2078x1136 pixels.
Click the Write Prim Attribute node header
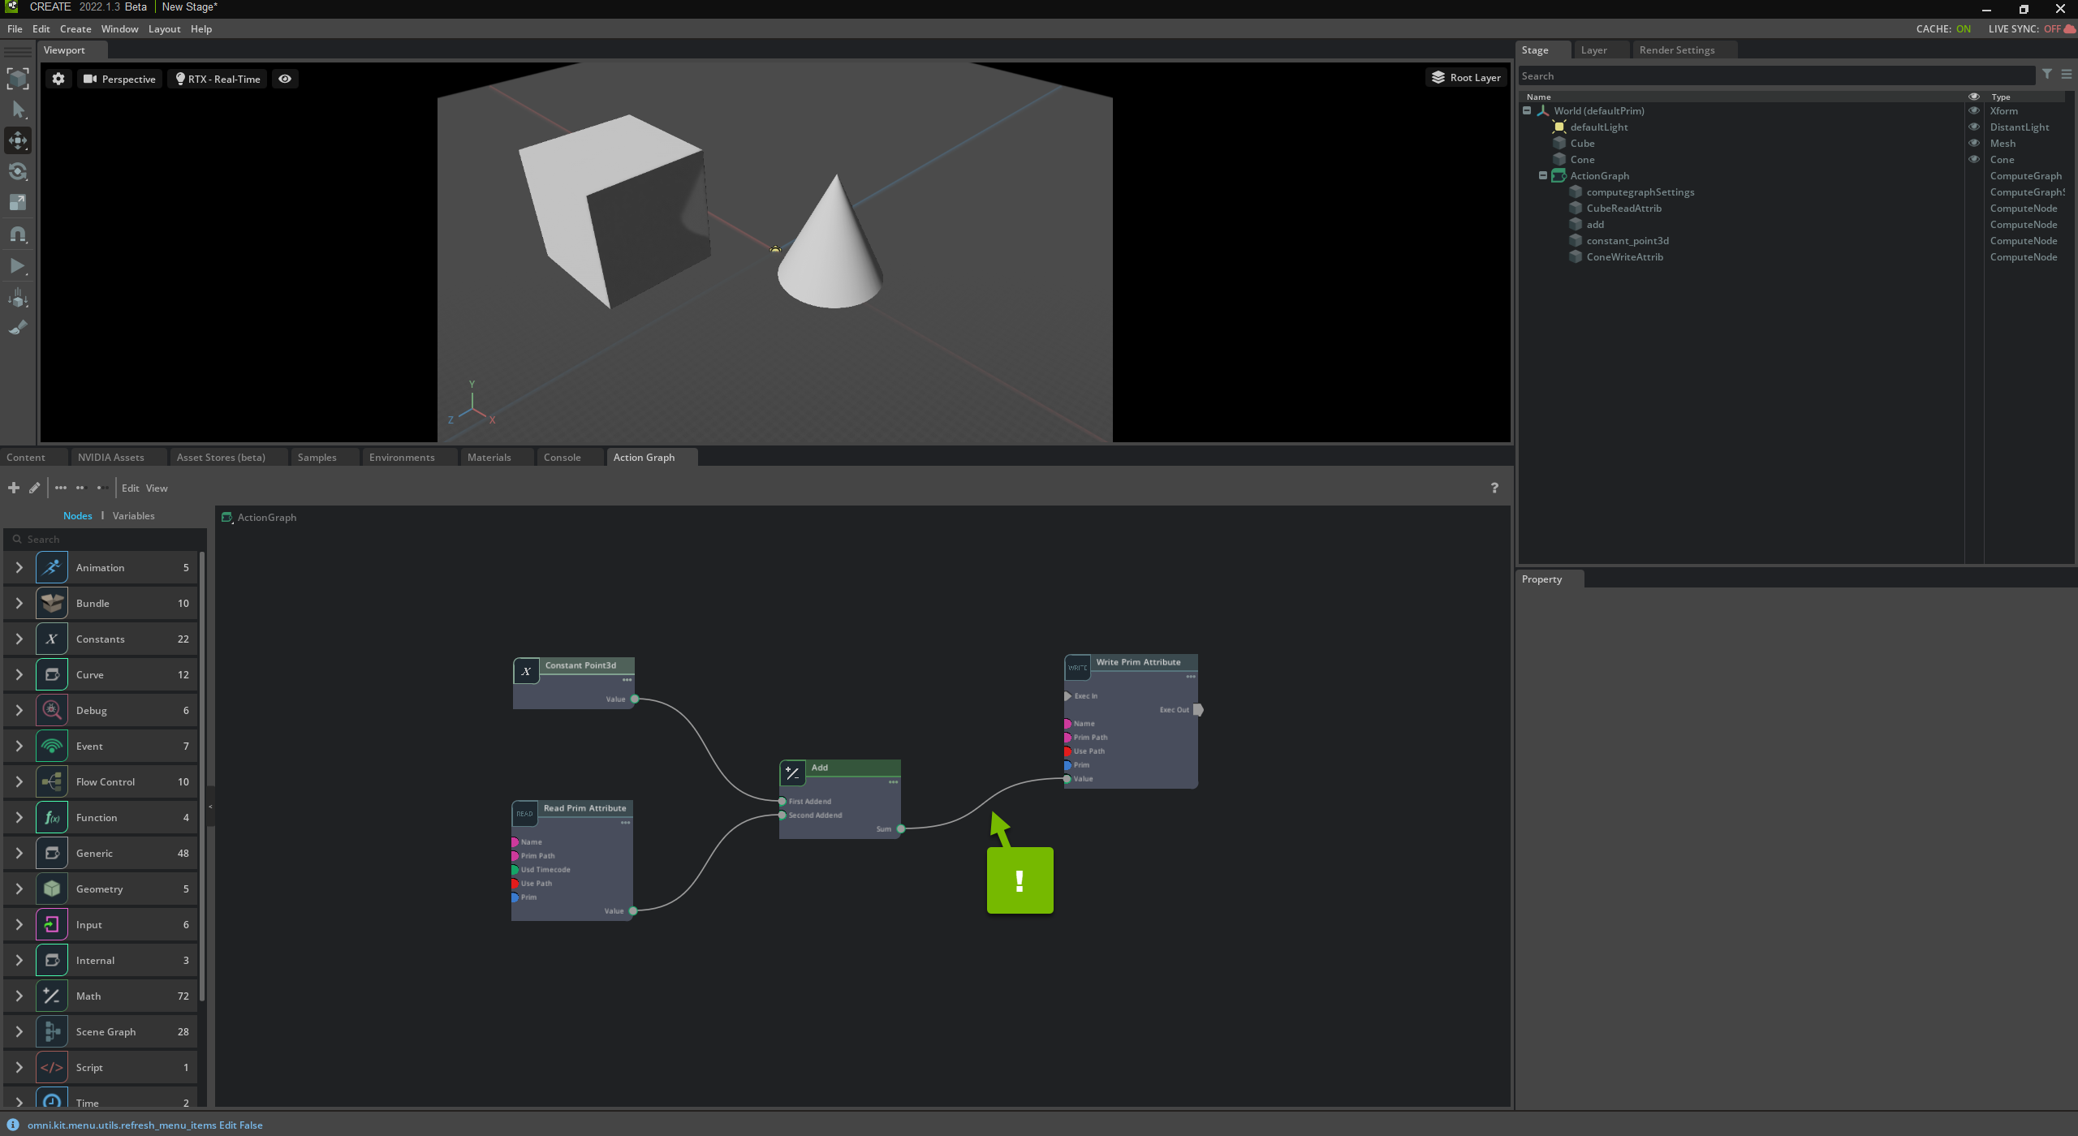[1132, 662]
